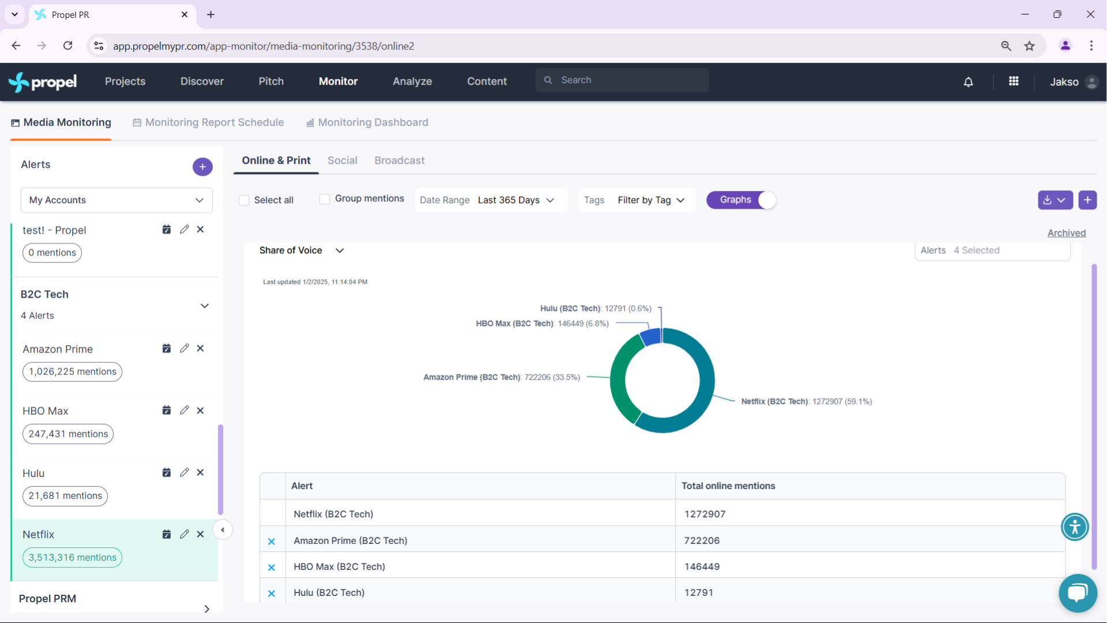Remove HBO Max (B2C Tech) from table
Viewport: 1107px width, 623px height.
[272, 568]
